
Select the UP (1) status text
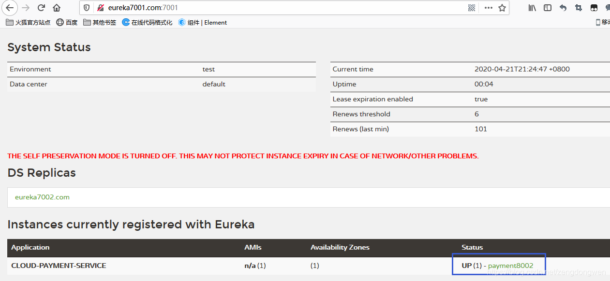(472, 266)
